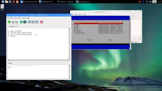Click editor vertical scrollbar up arrow
Screen dimensions: 162x91
pos(69,29)
